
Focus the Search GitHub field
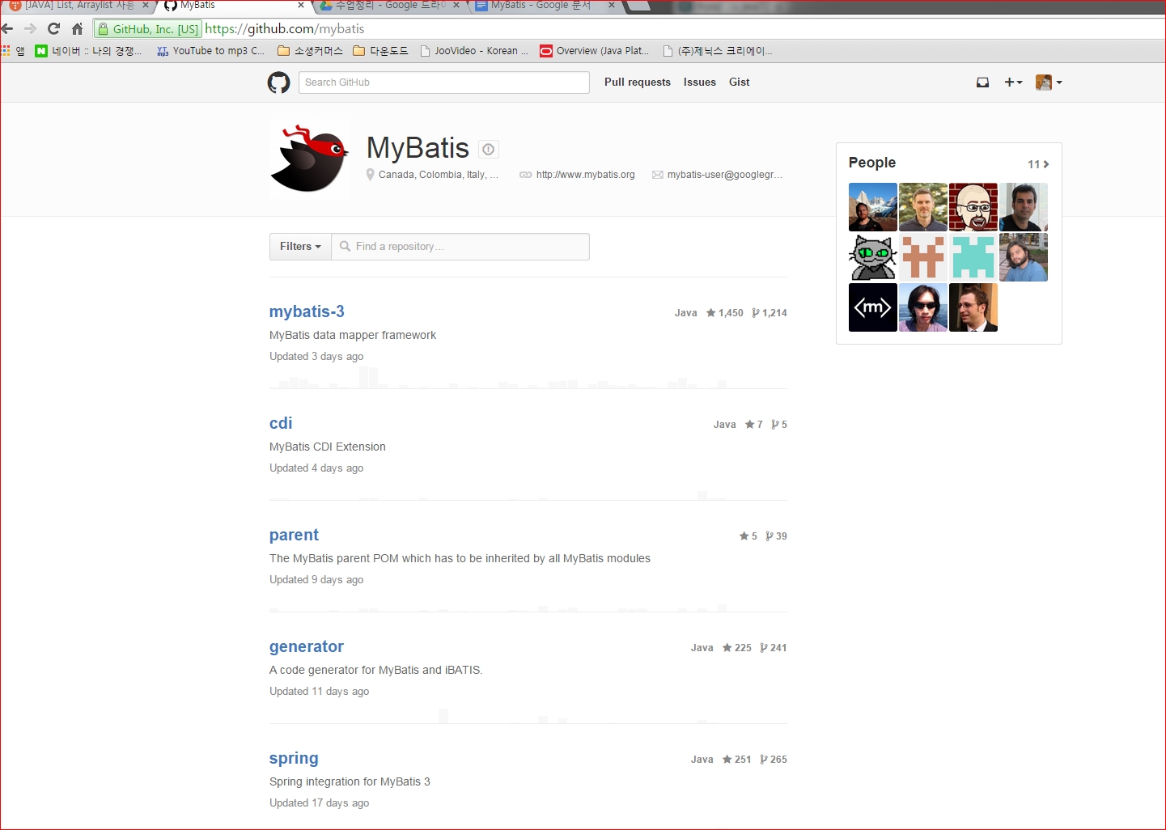[x=444, y=83]
